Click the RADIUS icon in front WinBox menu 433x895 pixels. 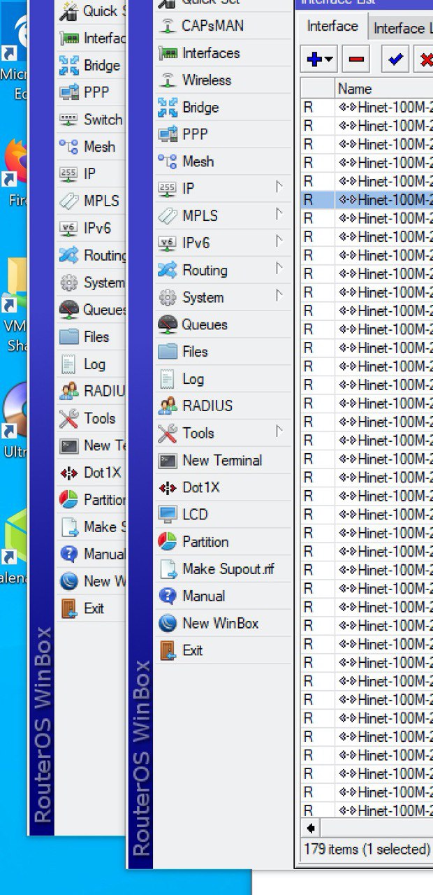pyautogui.click(x=168, y=406)
